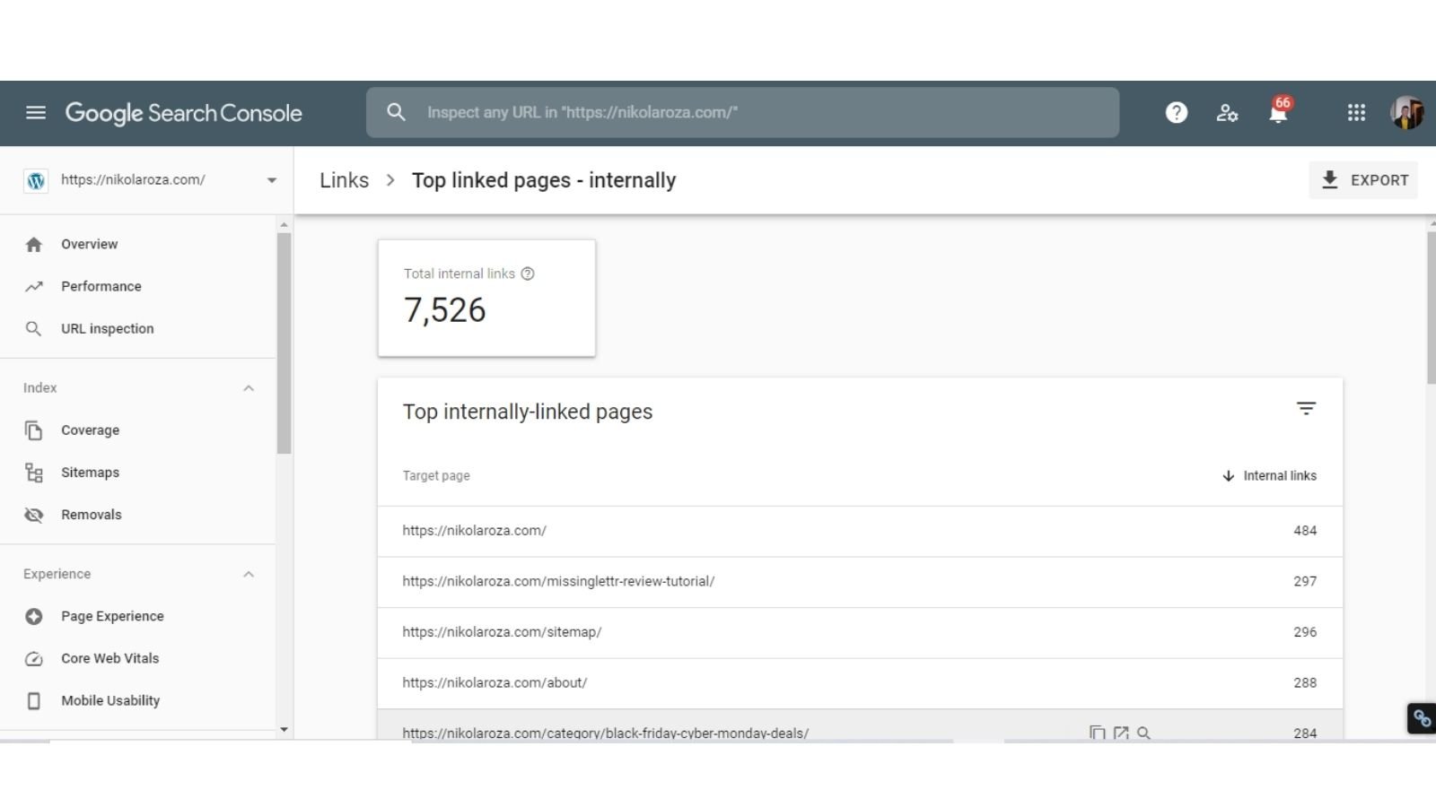Screen dimensions: 1436x807
Task: Go back to Links breadcrumb
Action: [x=345, y=180]
